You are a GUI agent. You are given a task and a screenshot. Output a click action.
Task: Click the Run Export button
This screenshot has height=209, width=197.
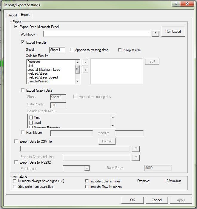173,31
